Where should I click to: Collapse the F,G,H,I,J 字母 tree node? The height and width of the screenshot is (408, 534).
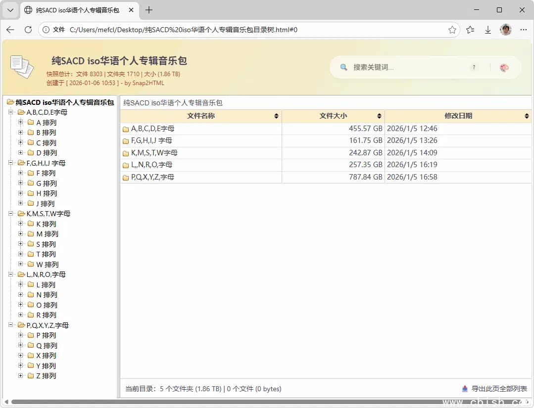click(11, 163)
